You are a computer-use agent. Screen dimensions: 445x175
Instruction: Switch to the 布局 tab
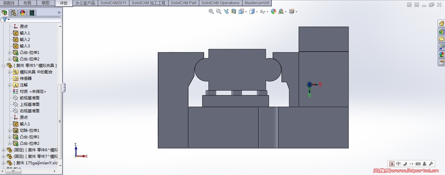(27, 3)
